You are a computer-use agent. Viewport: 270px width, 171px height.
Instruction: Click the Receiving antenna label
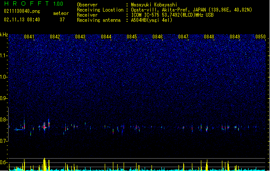pos(99,20)
